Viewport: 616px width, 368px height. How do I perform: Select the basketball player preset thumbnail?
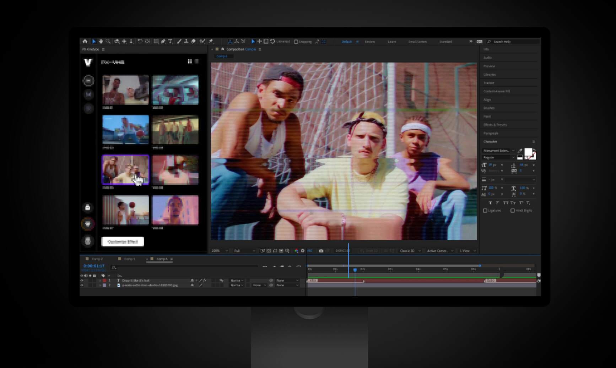pos(126,130)
